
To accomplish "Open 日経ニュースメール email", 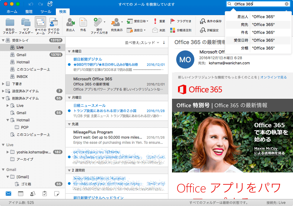I will [117, 111].
